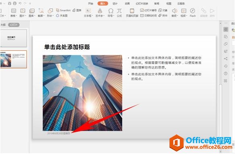Expand the 文本框 text box dropdown
The image size is (235, 154).
point(88,16)
